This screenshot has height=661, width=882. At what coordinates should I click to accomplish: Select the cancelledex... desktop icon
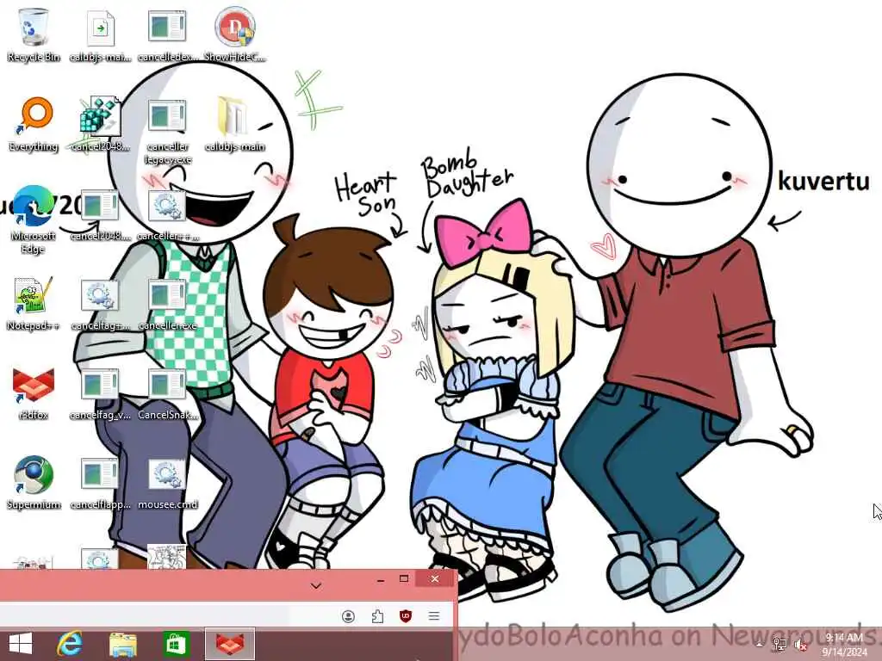coord(167,34)
